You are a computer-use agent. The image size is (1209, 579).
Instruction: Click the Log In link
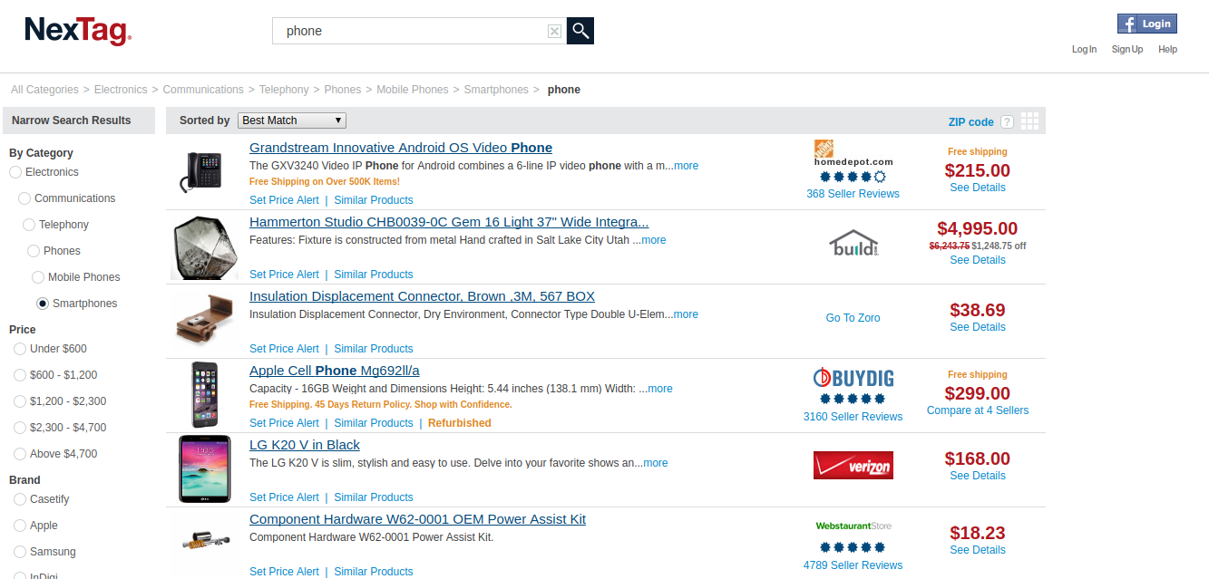[x=1084, y=49]
